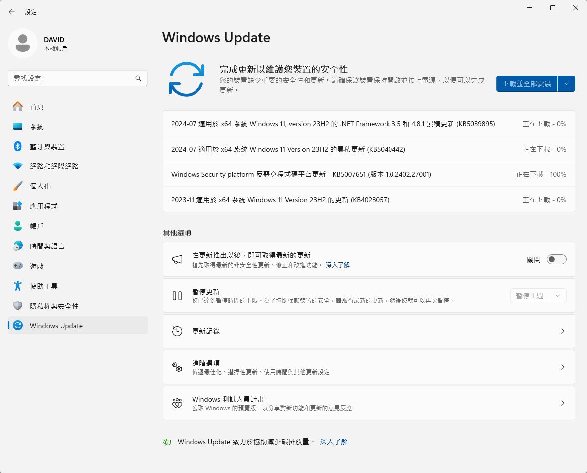
Task: Click the back arrow in Settings header
Action: tap(12, 12)
